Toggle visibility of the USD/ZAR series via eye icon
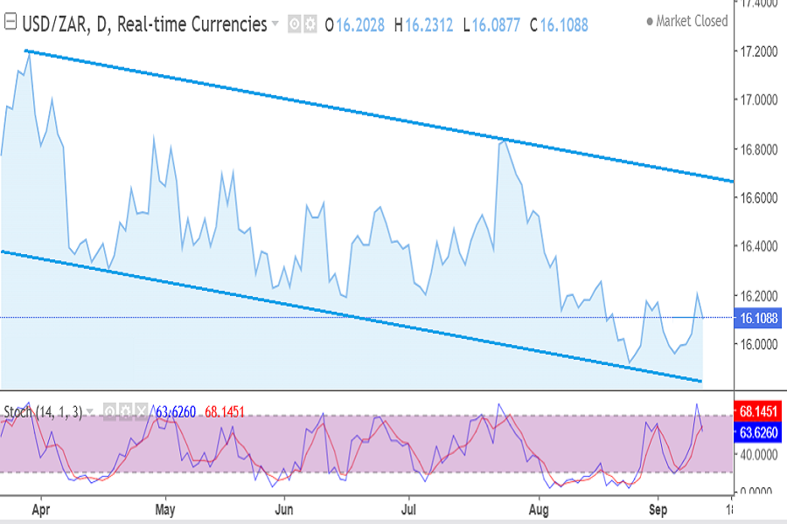This screenshot has height=524, width=787. coord(295,24)
